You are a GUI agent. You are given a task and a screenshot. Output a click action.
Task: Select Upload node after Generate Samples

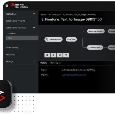coord(111,31)
